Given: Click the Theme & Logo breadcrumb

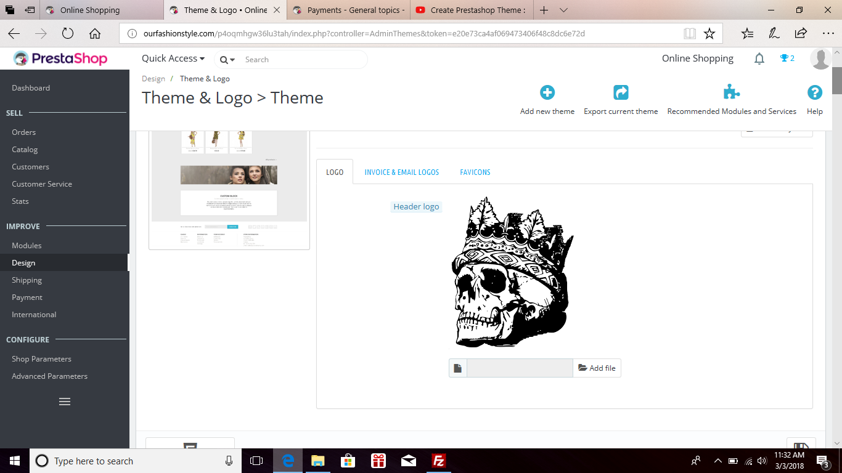Looking at the screenshot, I should tap(205, 79).
